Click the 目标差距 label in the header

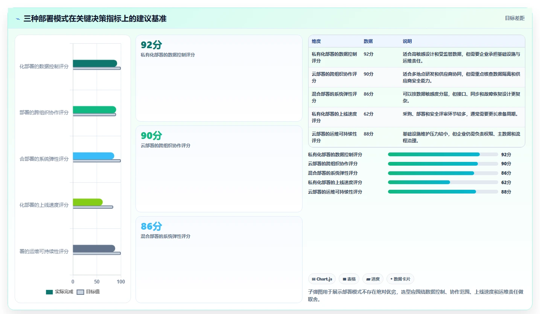[514, 18]
